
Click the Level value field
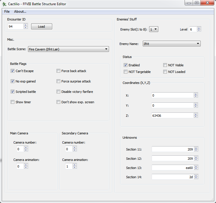pos(193,29)
